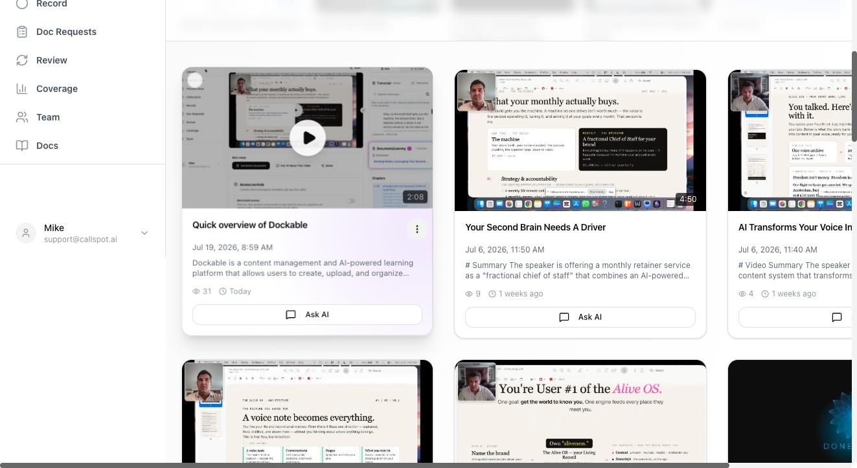This screenshot has width=857, height=468.
Task: Open the Your Second Brain Needs A Driver thumbnail
Action: click(x=580, y=140)
